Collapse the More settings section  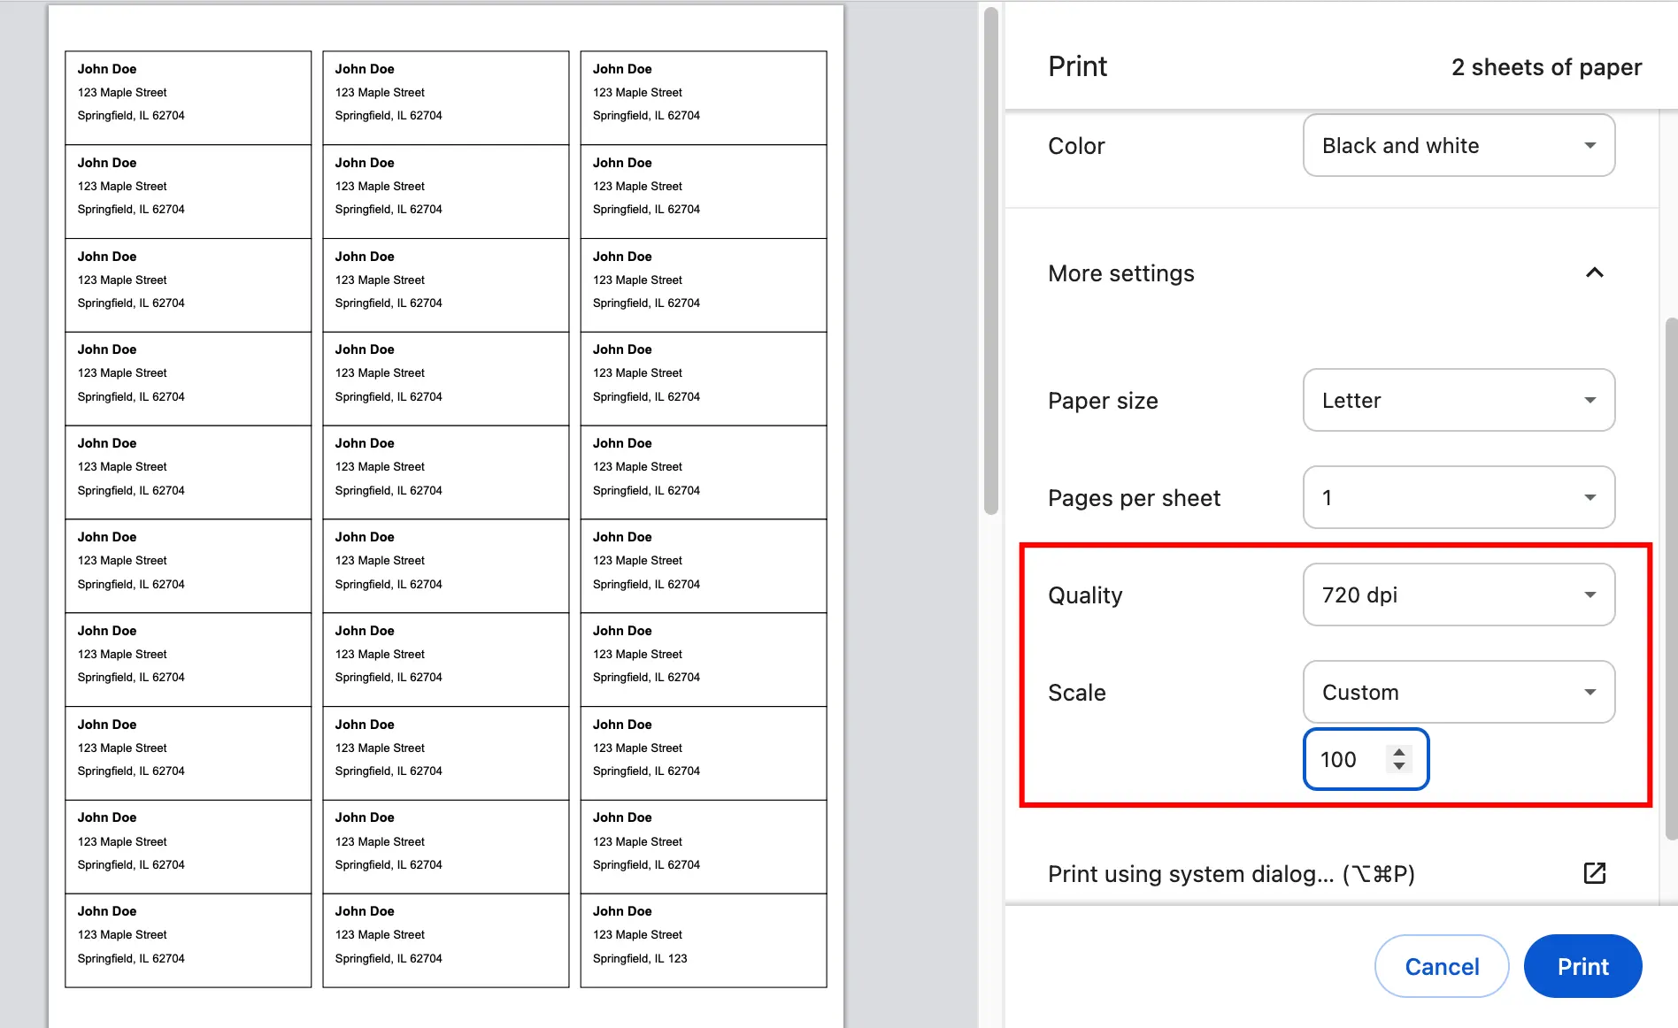1595,272
